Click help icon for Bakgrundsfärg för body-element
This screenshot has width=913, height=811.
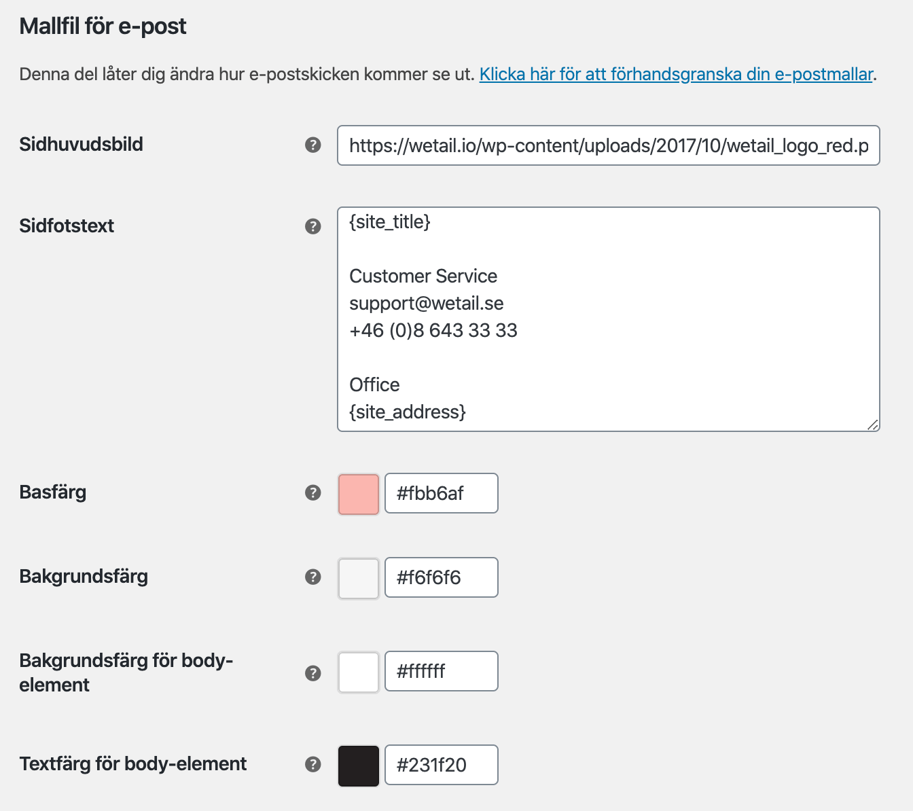pyautogui.click(x=312, y=673)
